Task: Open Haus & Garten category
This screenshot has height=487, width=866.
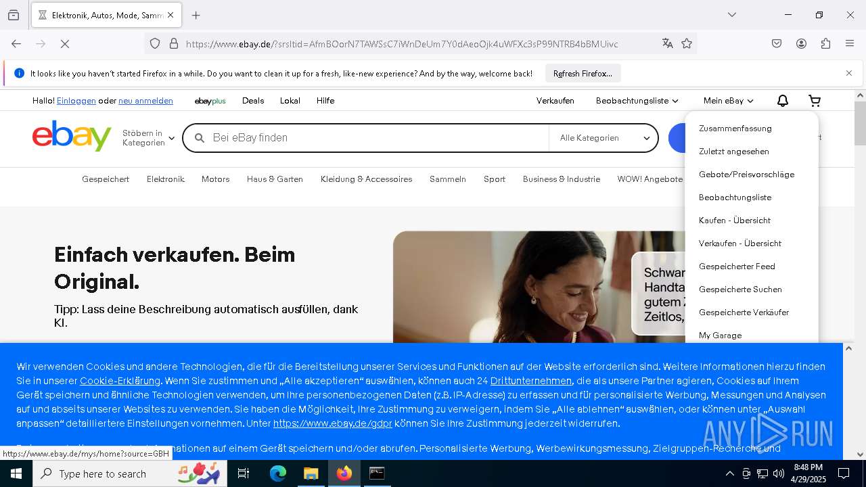Action: pyautogui.click(x=275, y=179)
